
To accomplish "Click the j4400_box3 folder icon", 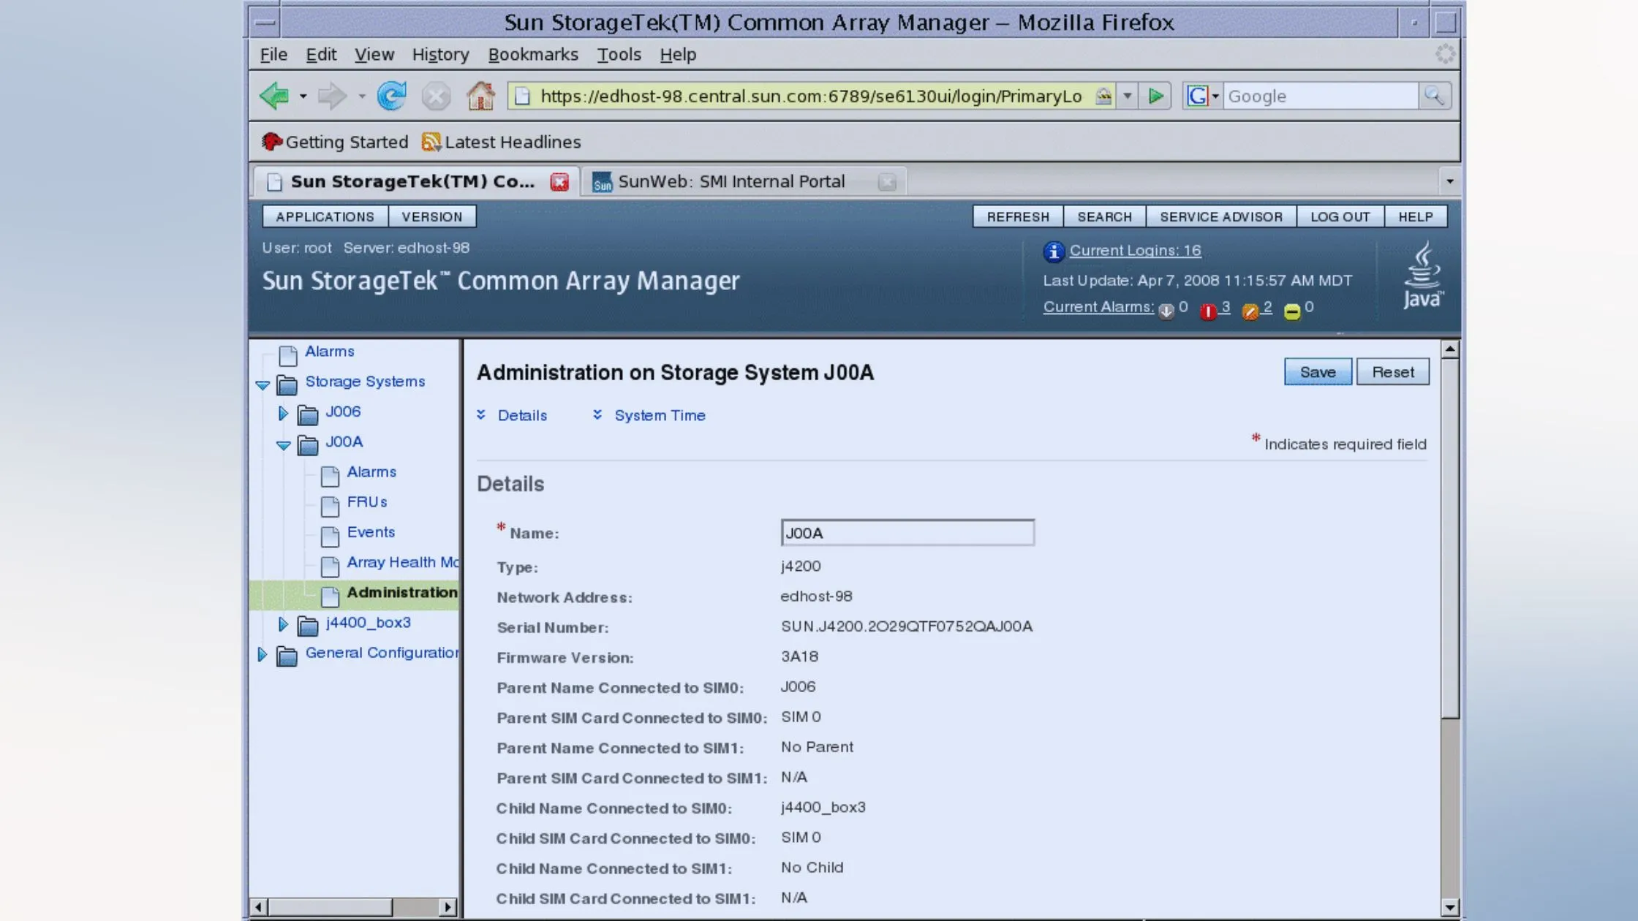I will [x=308, y=626].
